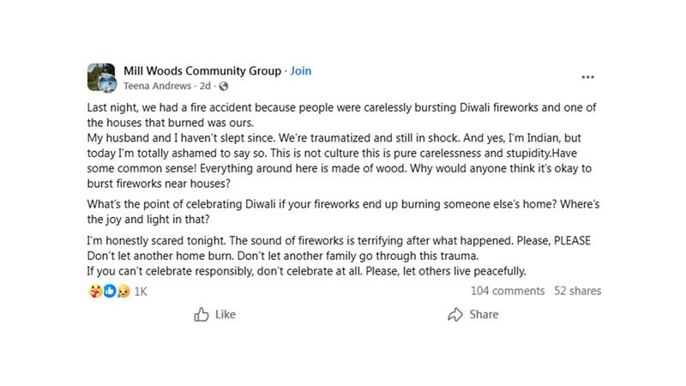Click the curved arrow icon beside Share

[455, 315]
